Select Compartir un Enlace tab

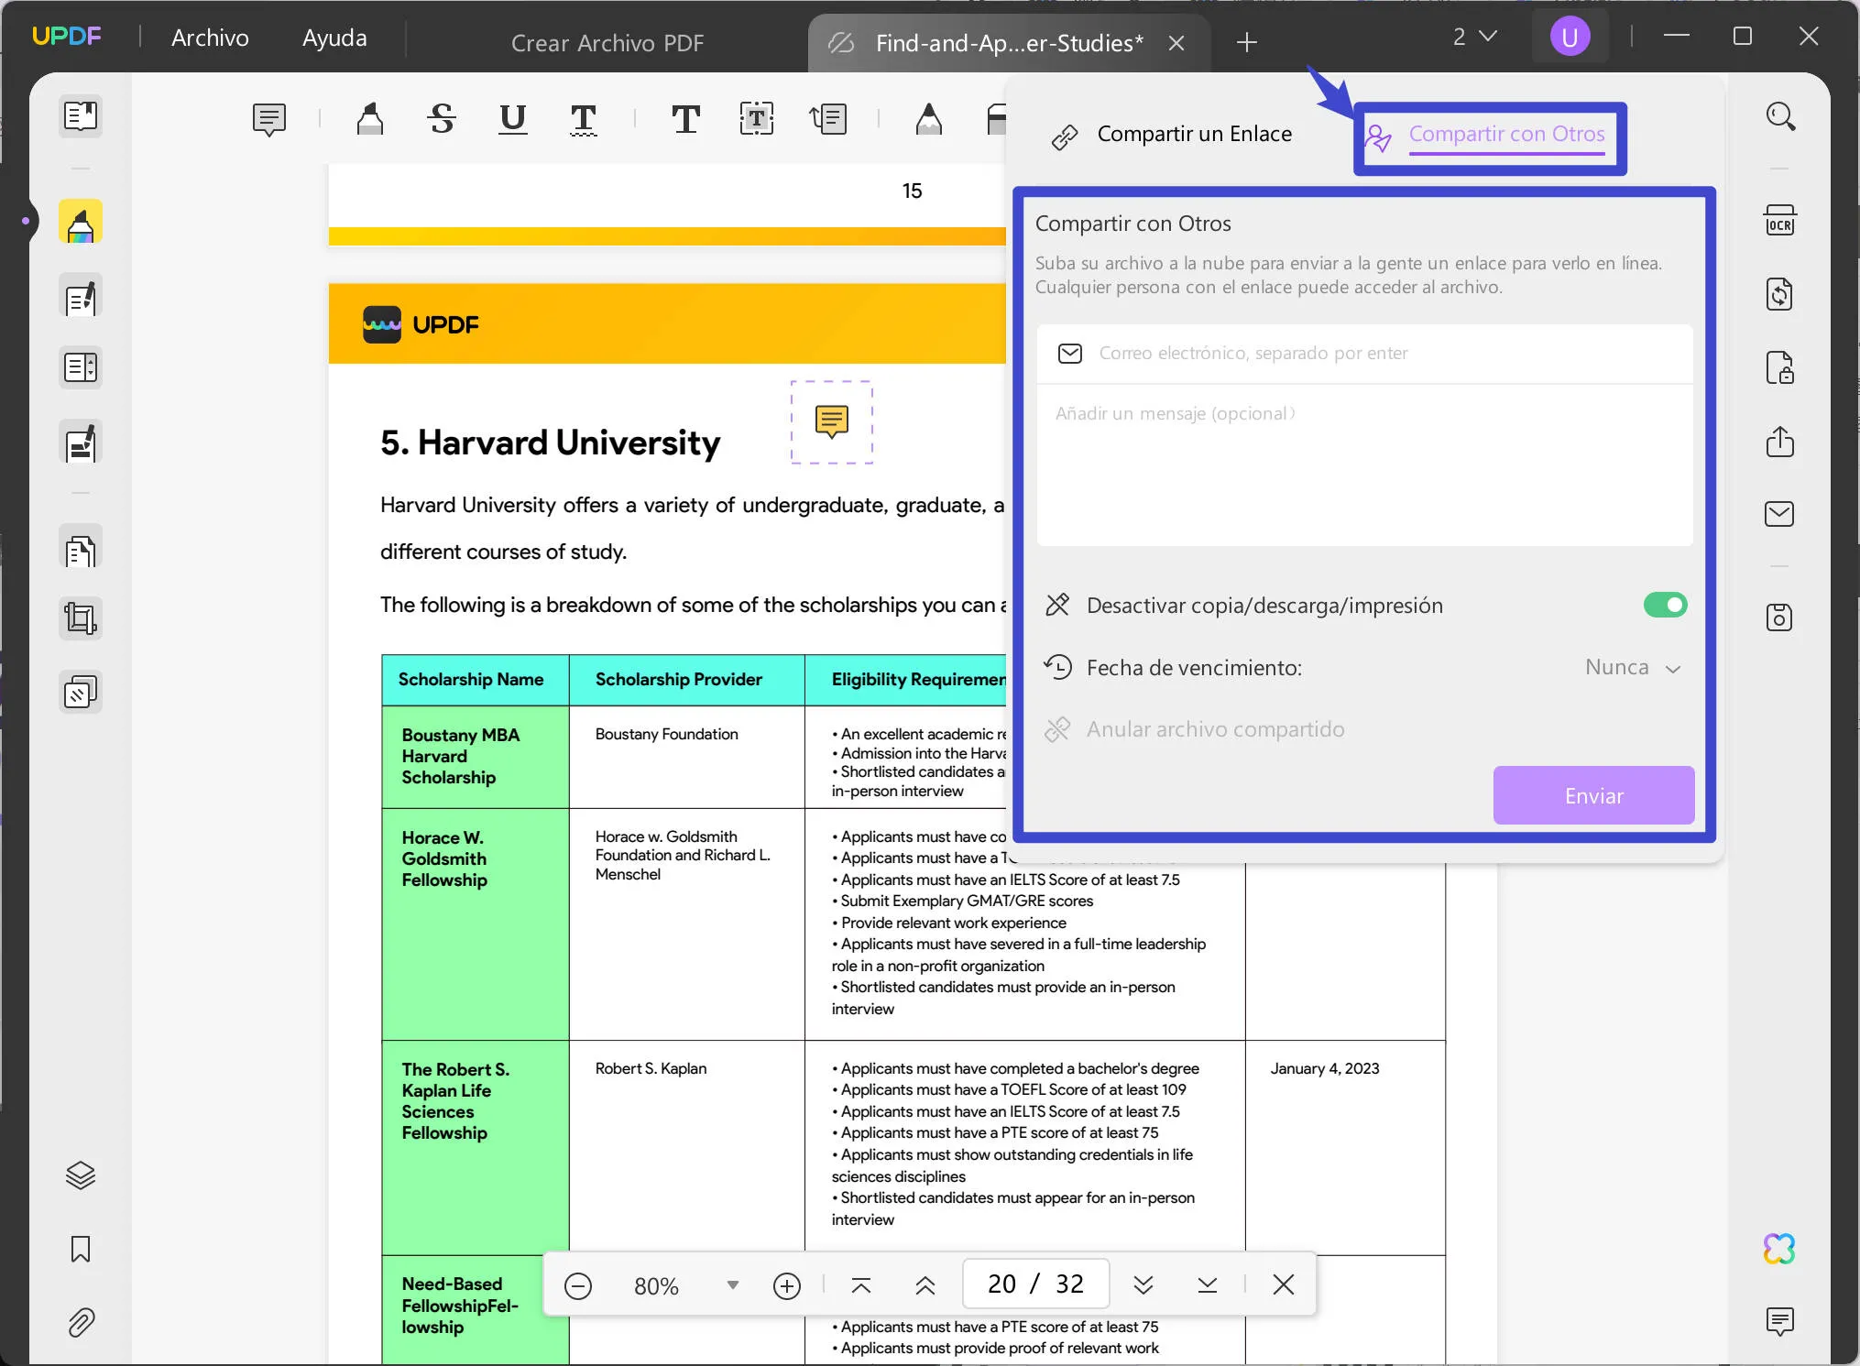click(x=1171, y=135)
